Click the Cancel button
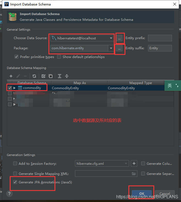 165,194
